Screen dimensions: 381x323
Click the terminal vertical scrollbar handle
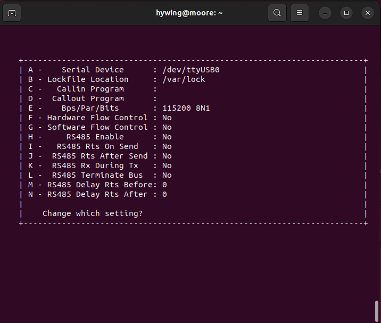[x=377, y=311]
